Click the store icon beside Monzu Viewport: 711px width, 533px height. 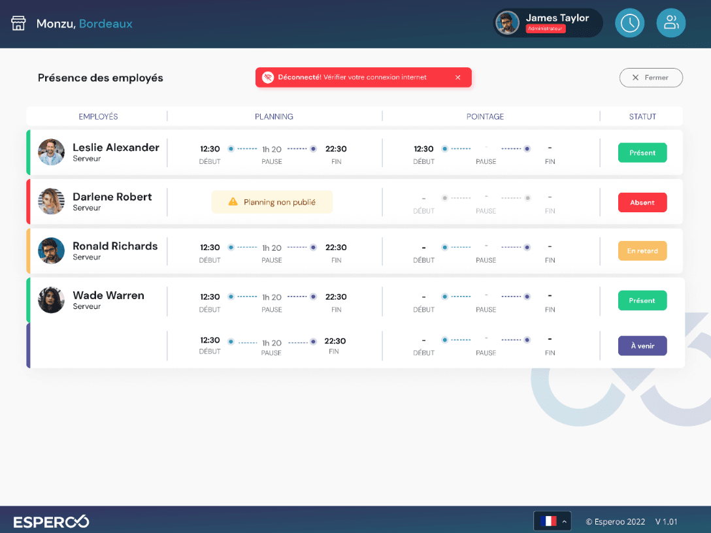click(18, 24)
